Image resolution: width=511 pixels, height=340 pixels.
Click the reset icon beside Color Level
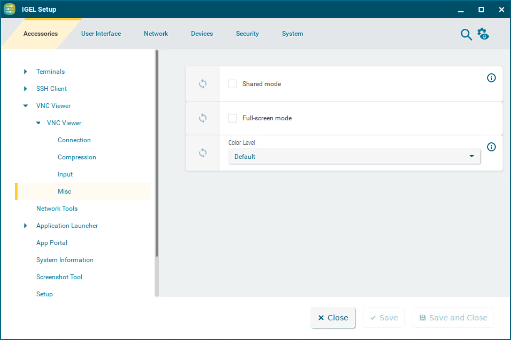202,153
